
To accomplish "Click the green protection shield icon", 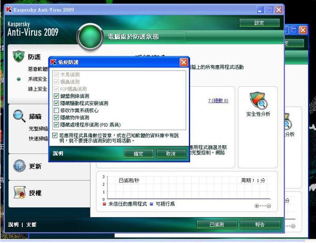I will click(x=18, y=56).
